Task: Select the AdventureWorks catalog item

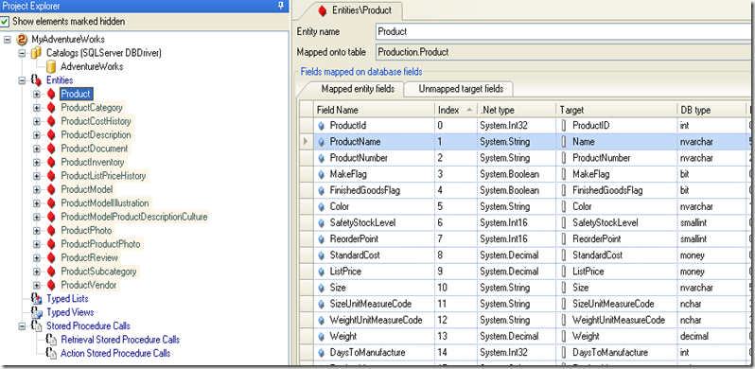Action: (x=92, y=66)
